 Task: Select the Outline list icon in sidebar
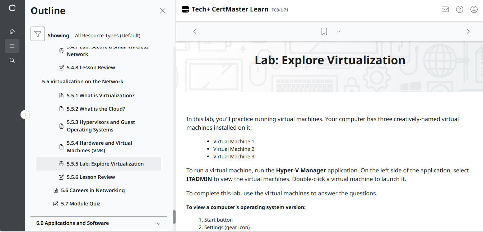12,46
